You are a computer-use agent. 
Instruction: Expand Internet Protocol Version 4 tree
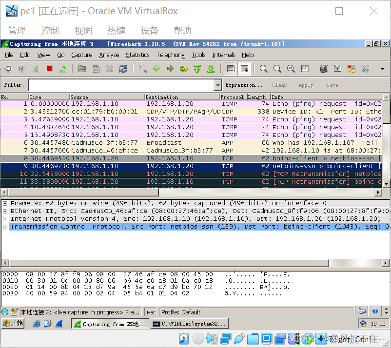click(5, 219)
